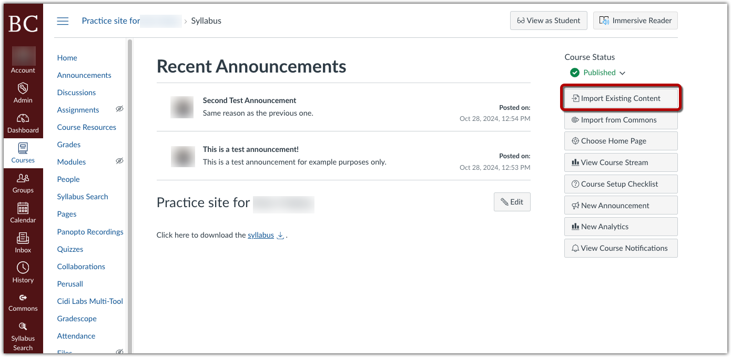Open the Inbox icon in the sidebar
The width and height of the screenshot is (731, 357).
click(23, 242)
